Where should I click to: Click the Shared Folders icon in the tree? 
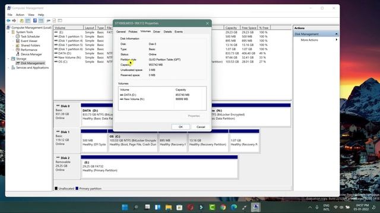point(18,46)
